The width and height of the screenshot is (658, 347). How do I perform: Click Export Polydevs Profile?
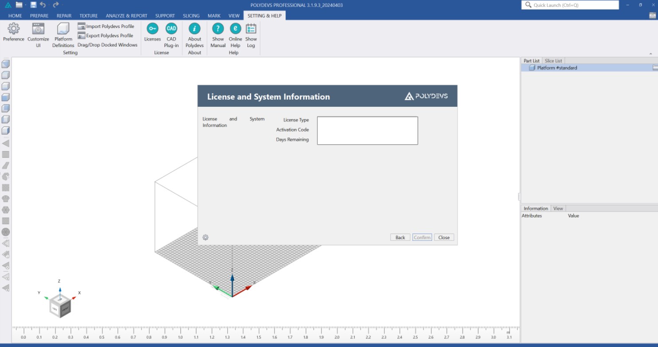[106, 35]
